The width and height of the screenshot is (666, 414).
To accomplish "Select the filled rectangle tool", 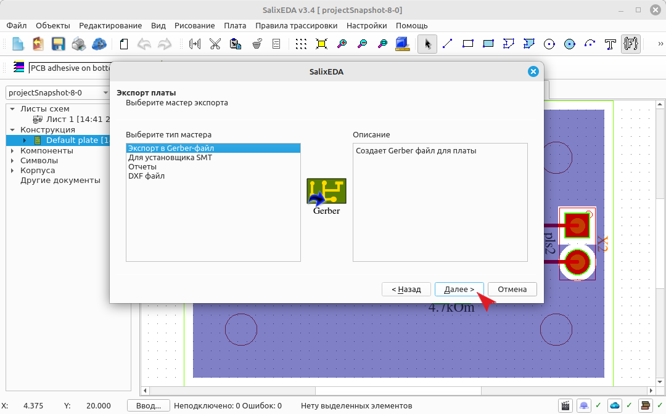I will click(488, 44).
